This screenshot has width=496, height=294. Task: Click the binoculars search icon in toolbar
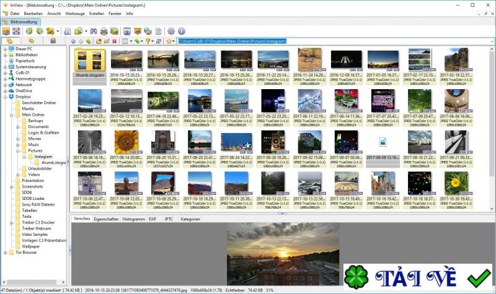[x=94, y=31]
